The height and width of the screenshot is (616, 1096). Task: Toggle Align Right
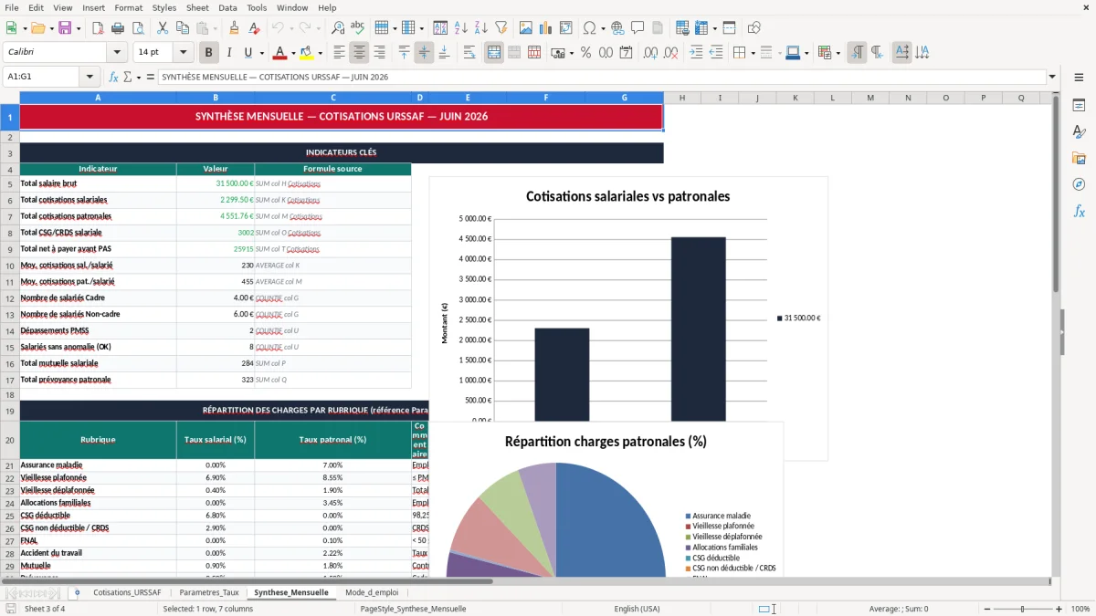coord(379,53)
